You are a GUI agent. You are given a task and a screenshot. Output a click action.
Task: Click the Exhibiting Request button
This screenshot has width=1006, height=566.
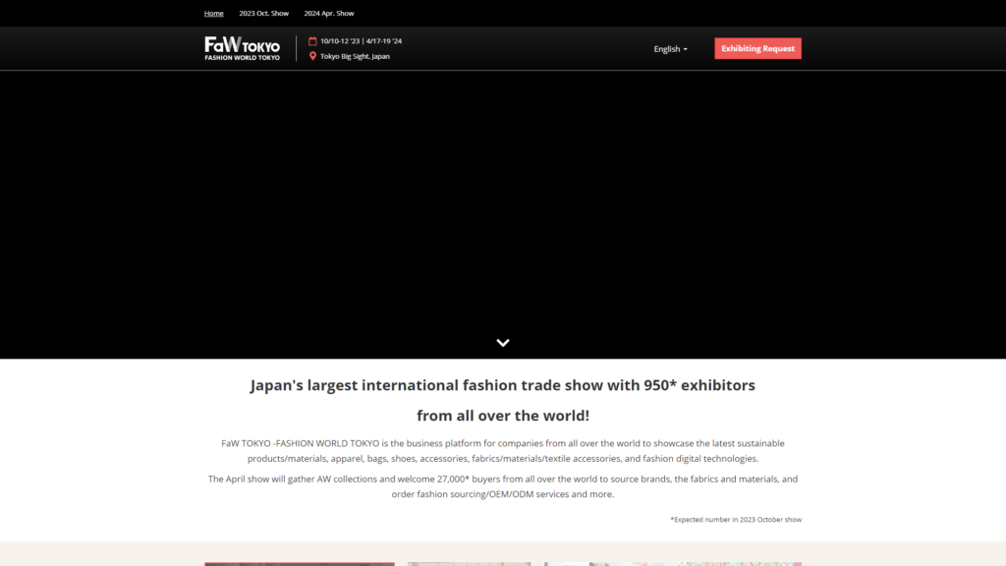coord(757,48)
